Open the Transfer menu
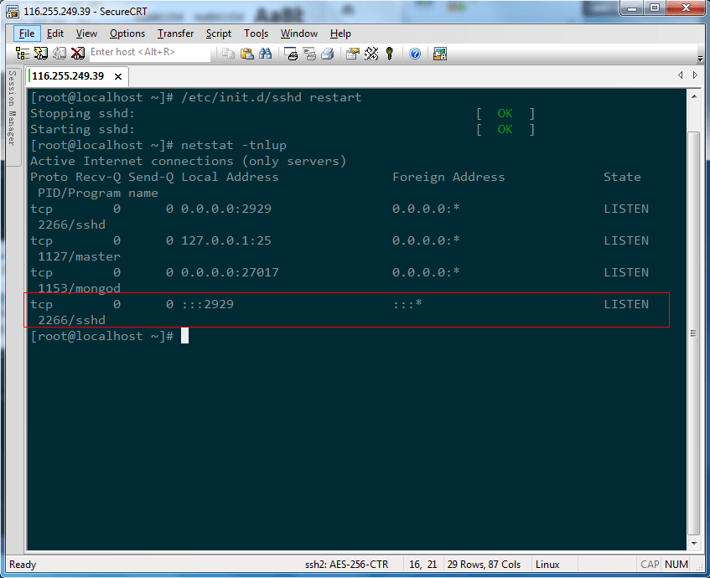This screenshot has width=710, height=578. click(175, 34)
